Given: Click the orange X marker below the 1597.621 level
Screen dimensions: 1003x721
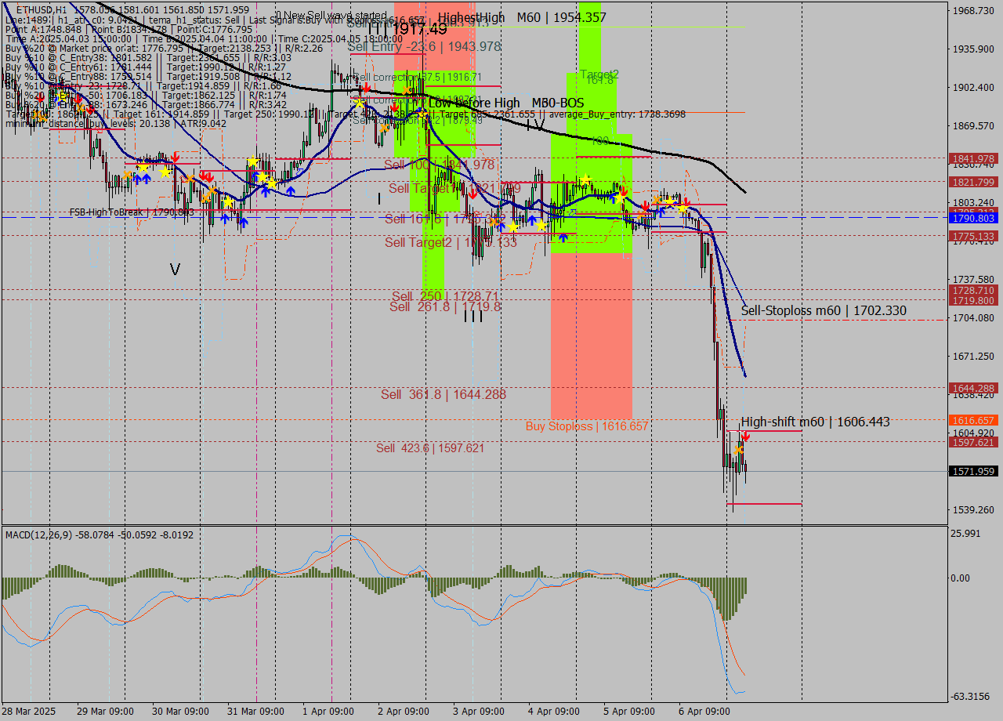Looking at the screenshot, I should tap(737, 448).
